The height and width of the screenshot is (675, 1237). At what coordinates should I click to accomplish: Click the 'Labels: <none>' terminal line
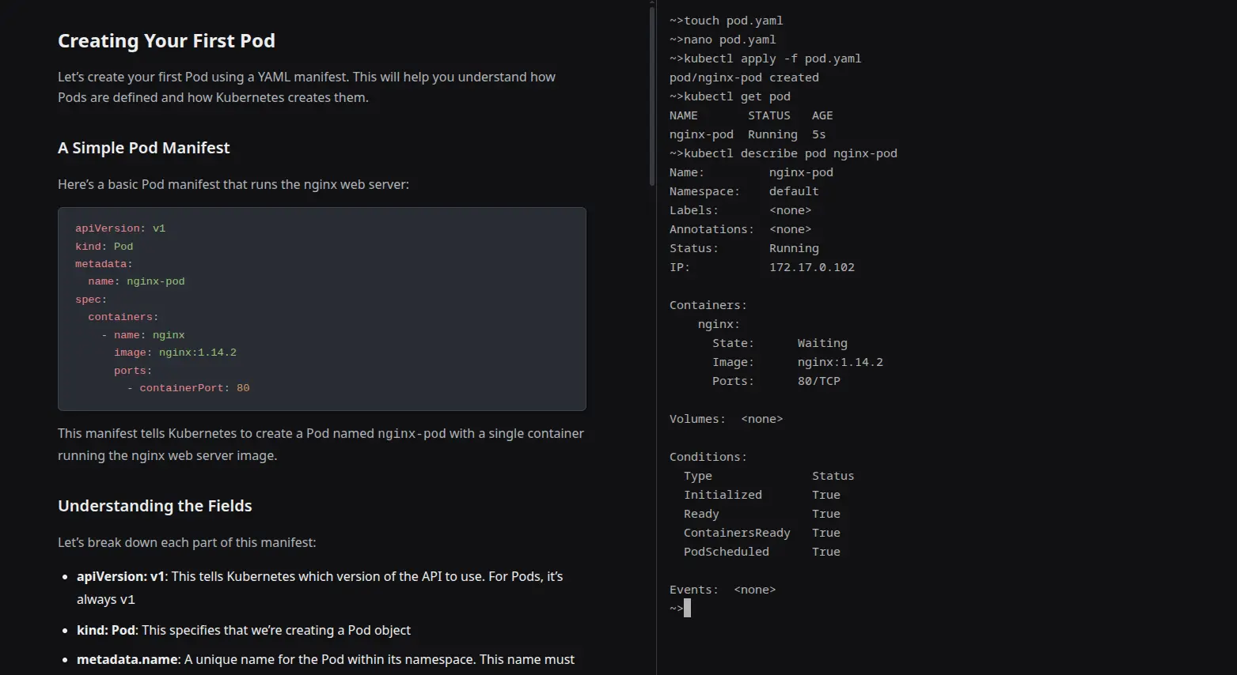tap(740, 210)
